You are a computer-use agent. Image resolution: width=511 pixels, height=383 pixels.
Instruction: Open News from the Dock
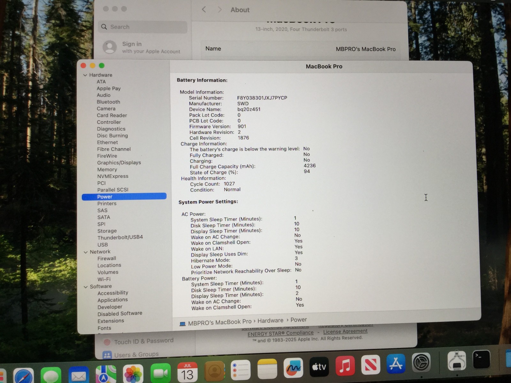370,364
